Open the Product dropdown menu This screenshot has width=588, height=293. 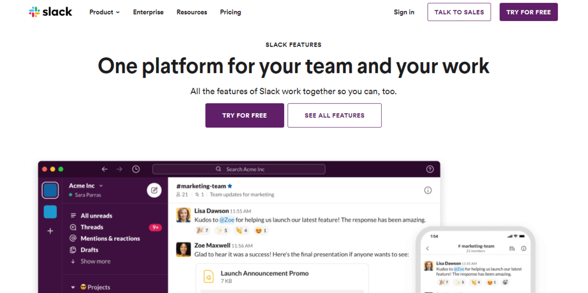pos(104,12)
